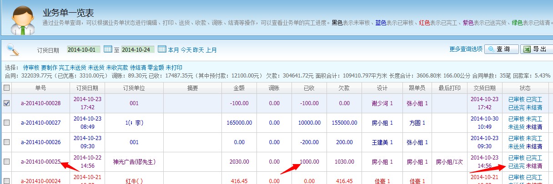Expand 更多查询选项 for more query options
Viewport: 553px width, 184px height.
tap(466, 49)
